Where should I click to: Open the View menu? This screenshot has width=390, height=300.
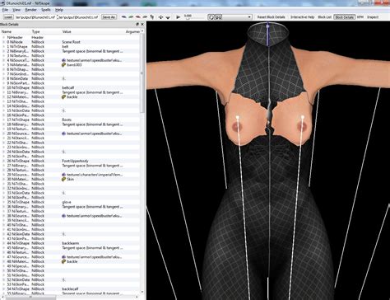pos(16,10)
